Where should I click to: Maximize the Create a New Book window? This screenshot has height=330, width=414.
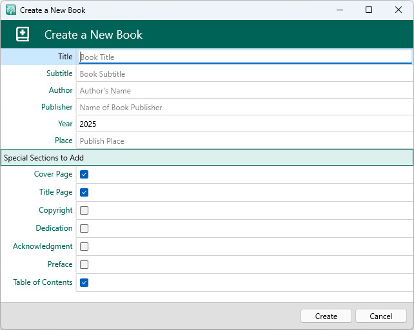tap(369, 10)
